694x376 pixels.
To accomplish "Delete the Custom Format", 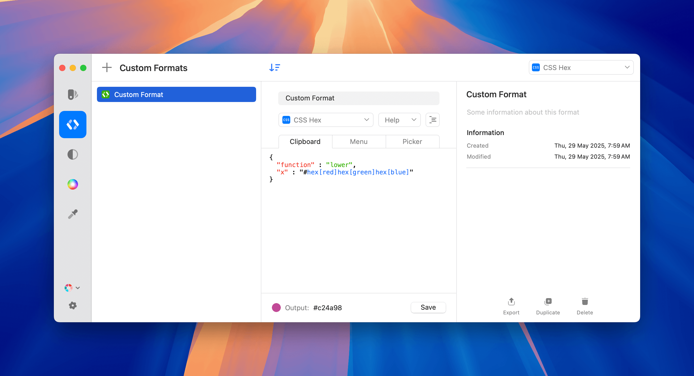I will coord(585,306).
